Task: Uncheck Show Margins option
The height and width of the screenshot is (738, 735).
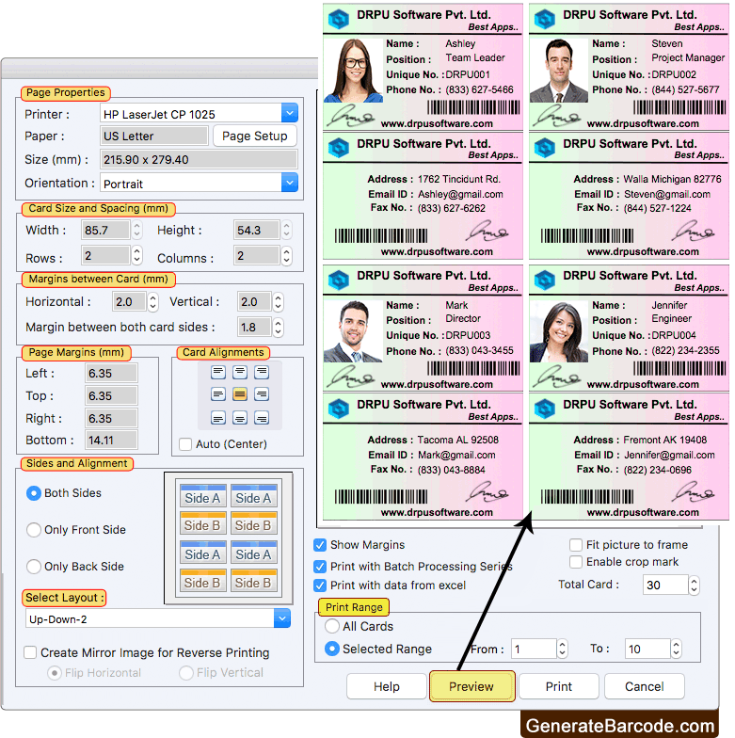Action: (320, 545)
